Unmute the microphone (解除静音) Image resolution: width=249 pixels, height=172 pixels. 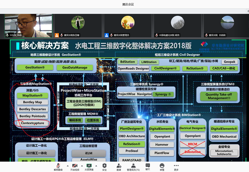click(x=57, y=166)
